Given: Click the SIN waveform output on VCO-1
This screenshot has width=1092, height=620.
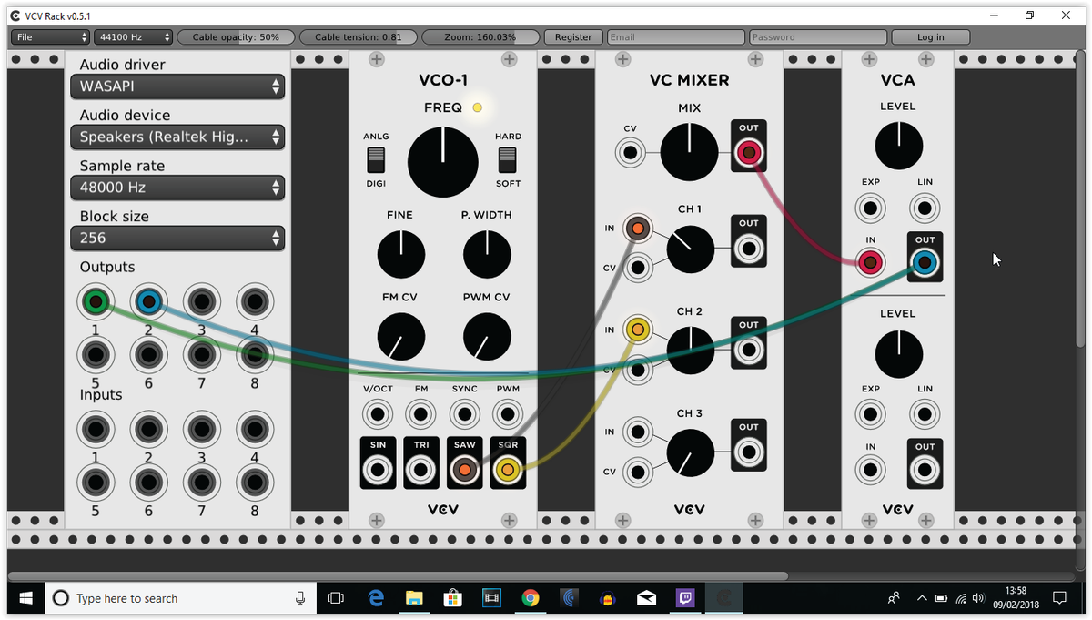Looking at the screenshot, I should (378, 470).
